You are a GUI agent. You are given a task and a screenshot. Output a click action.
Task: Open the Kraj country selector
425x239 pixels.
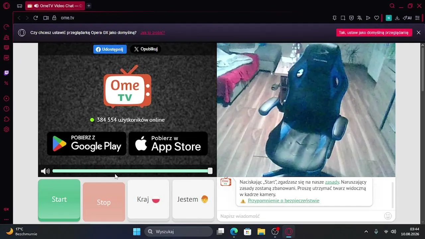coord(148,199)
